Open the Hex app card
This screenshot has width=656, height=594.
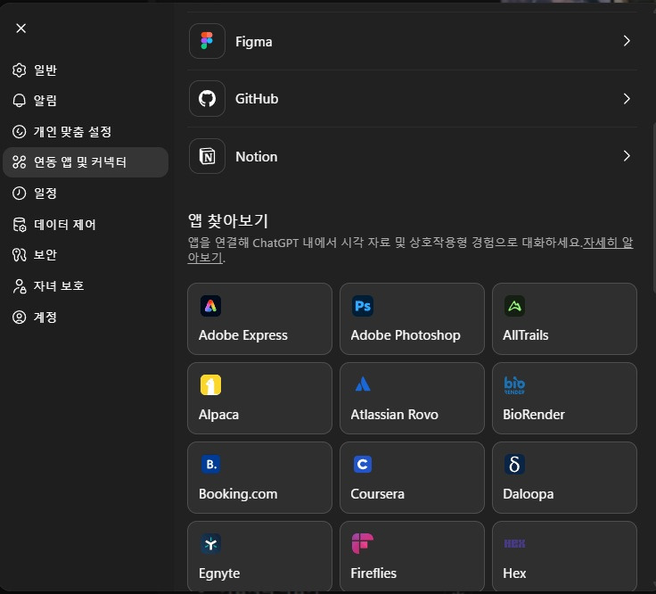[x=564, y=557]
